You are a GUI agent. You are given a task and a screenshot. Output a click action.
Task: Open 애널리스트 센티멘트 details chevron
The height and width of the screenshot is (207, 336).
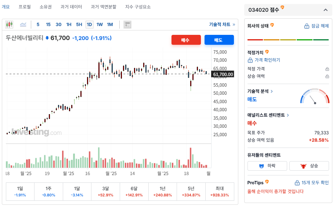288,115
